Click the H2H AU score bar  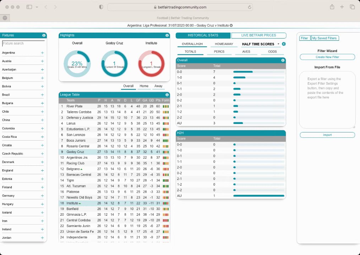[259, 196]
